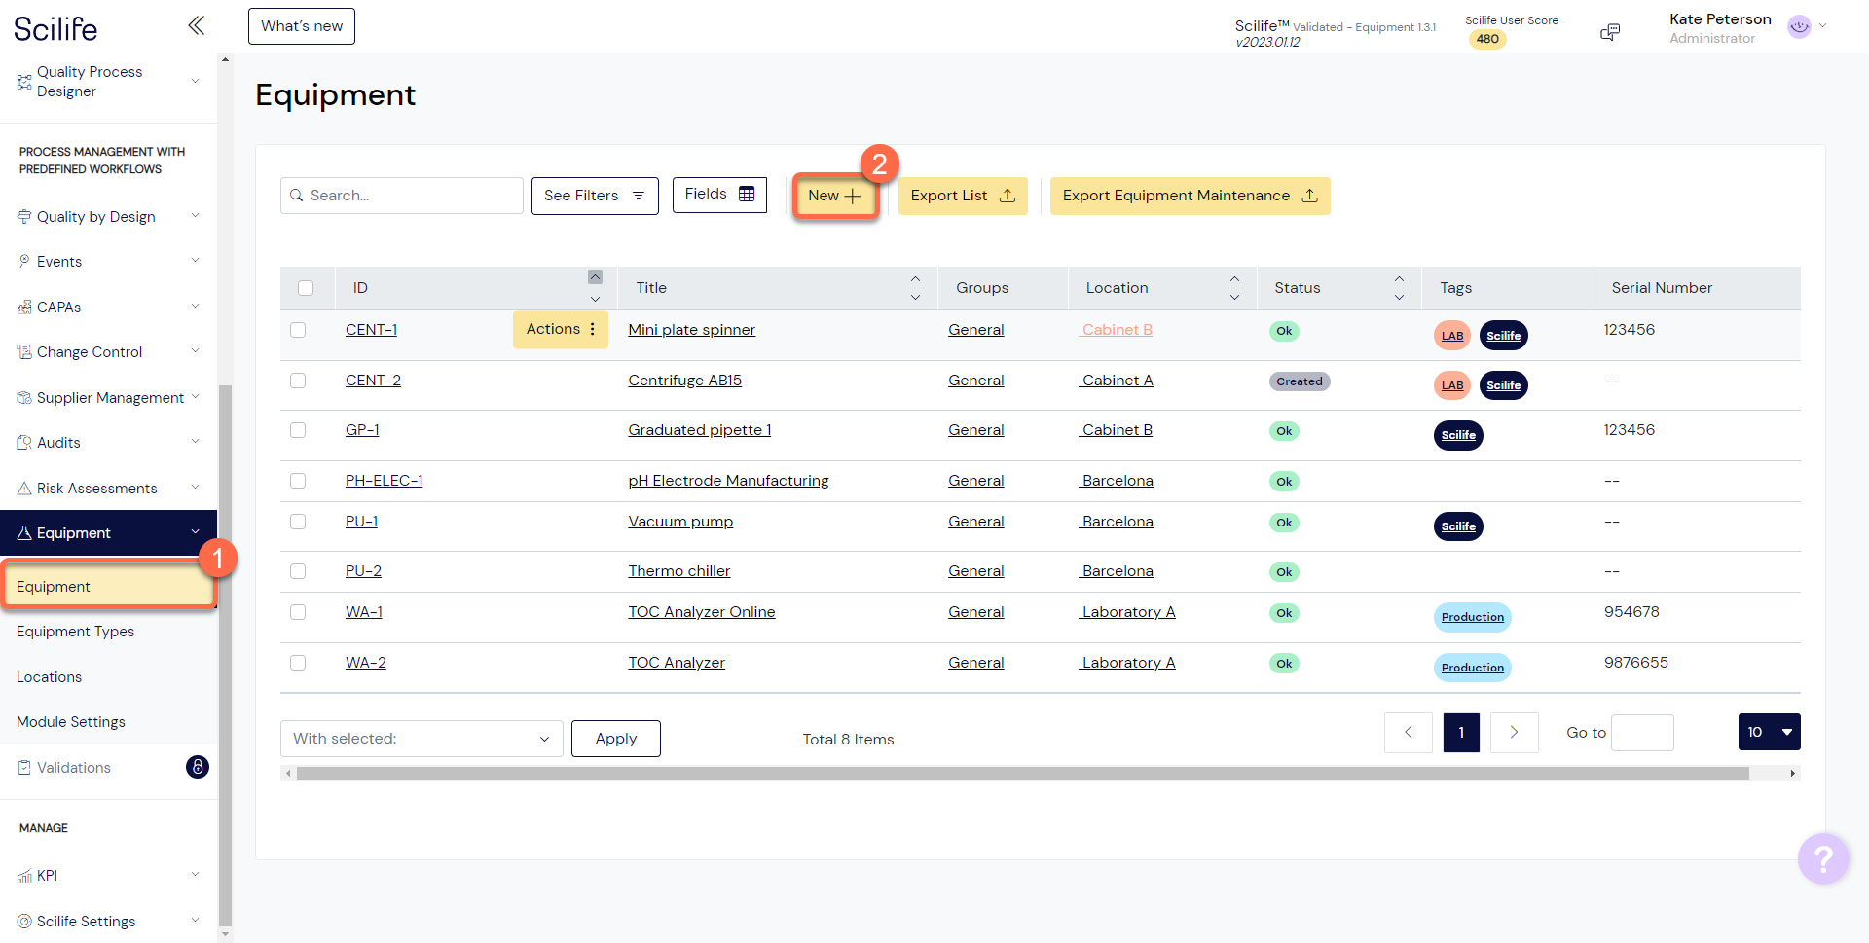Expand the Audits menu chevron

195,442
